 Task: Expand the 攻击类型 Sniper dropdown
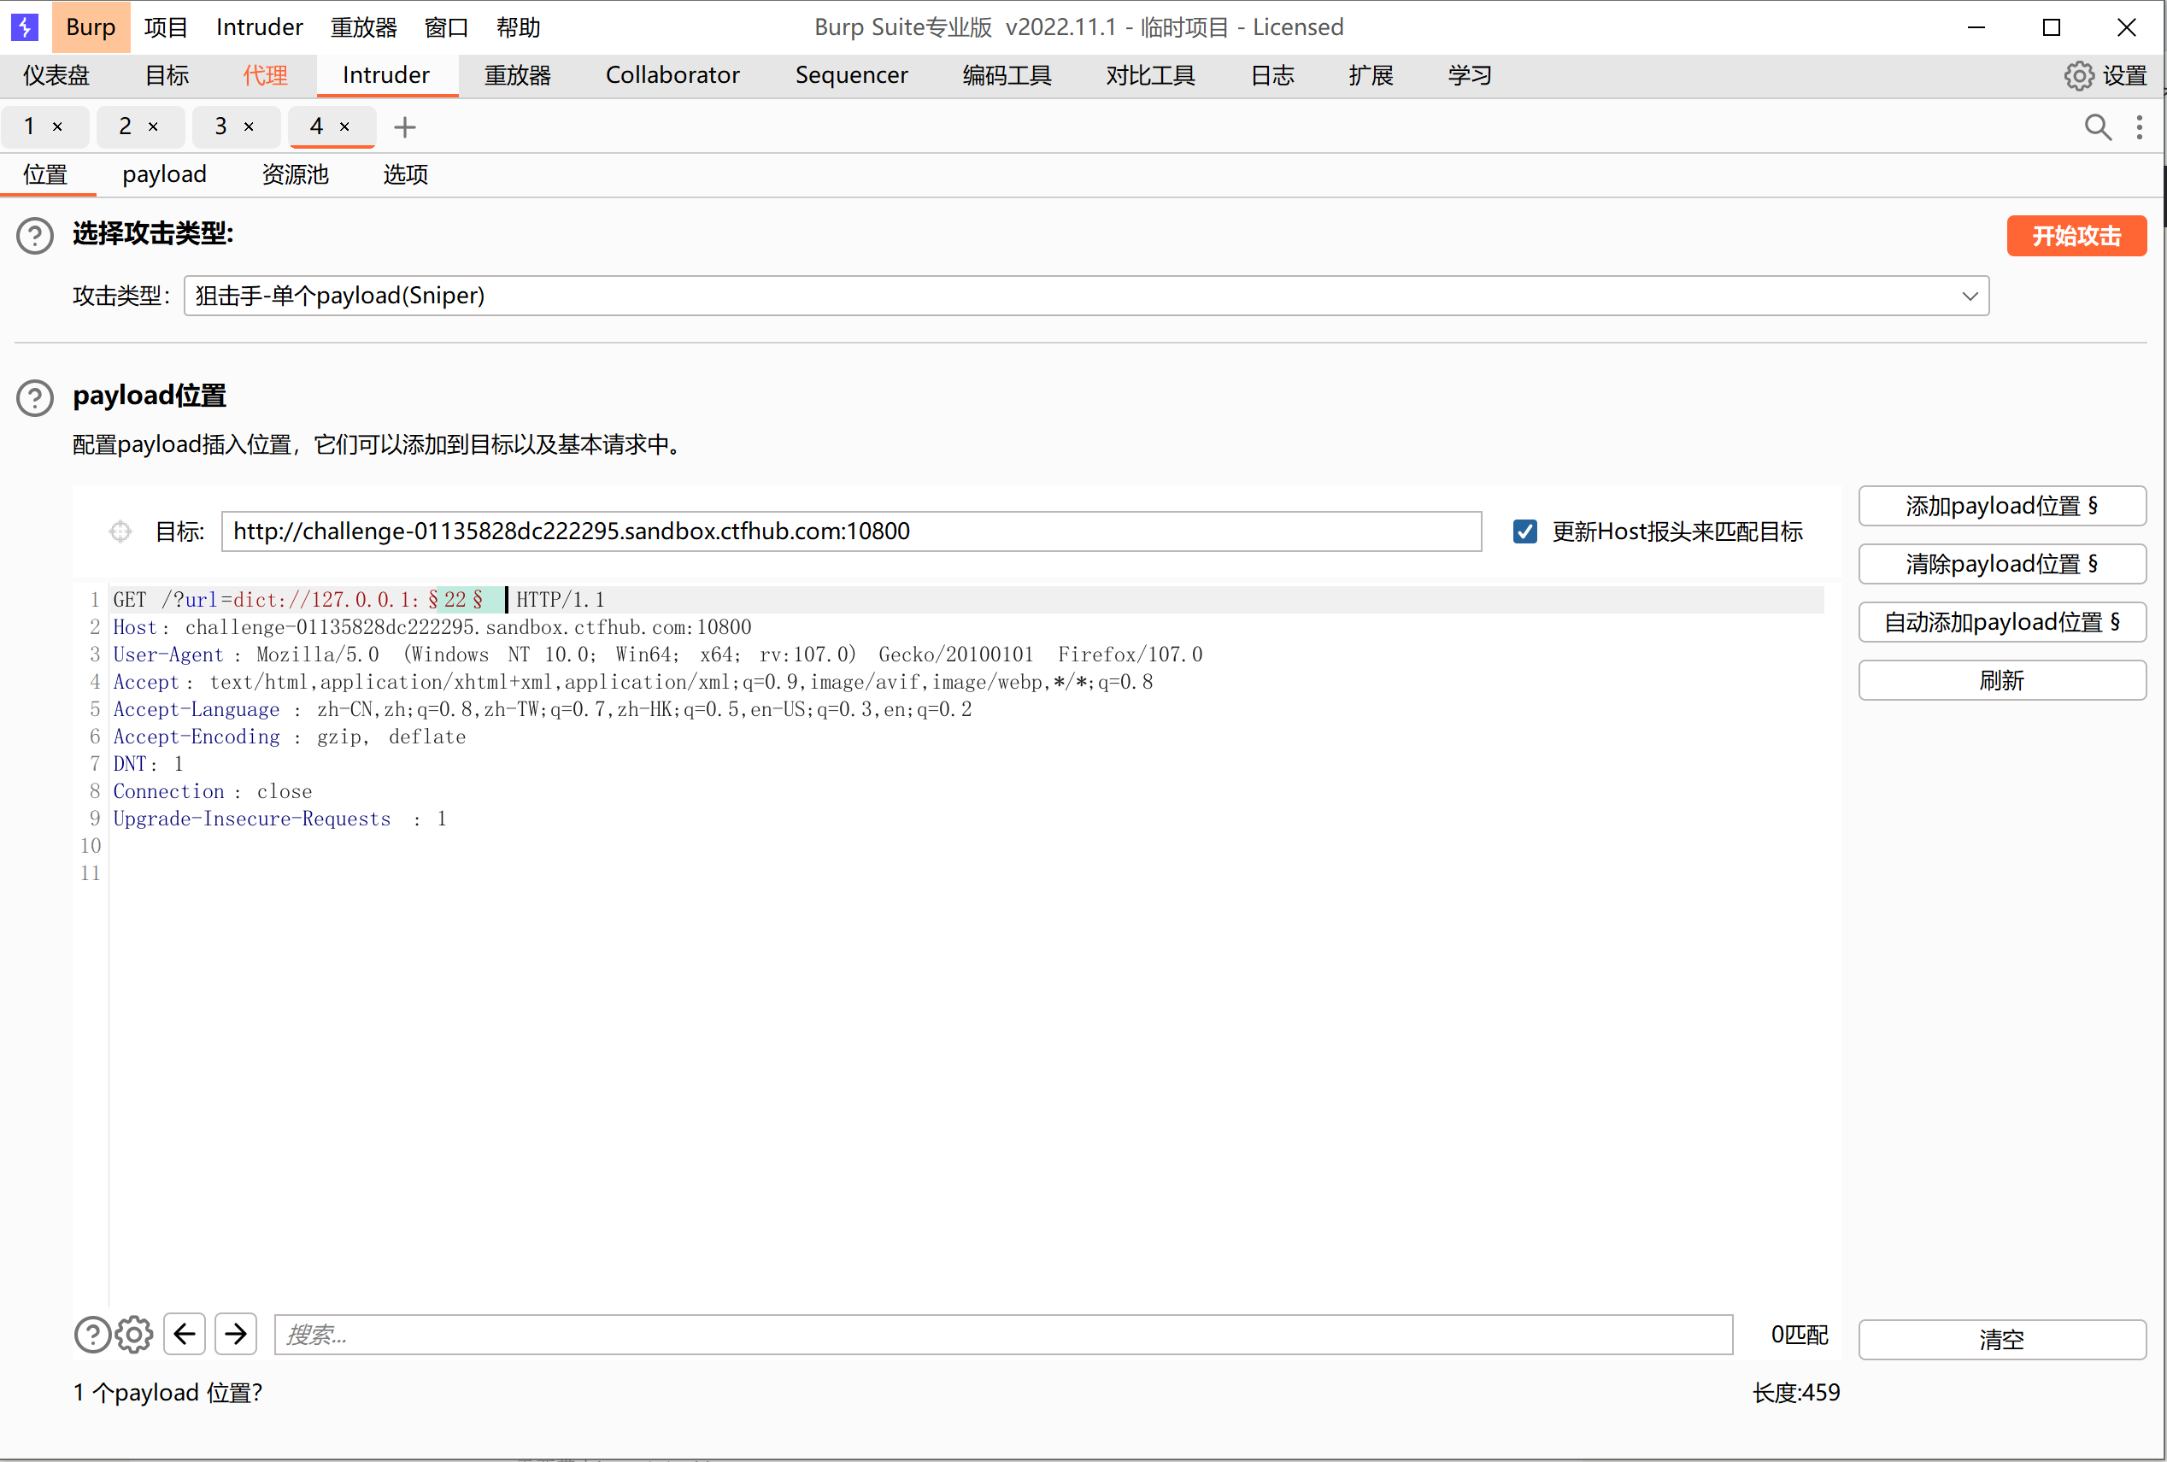1970,296
